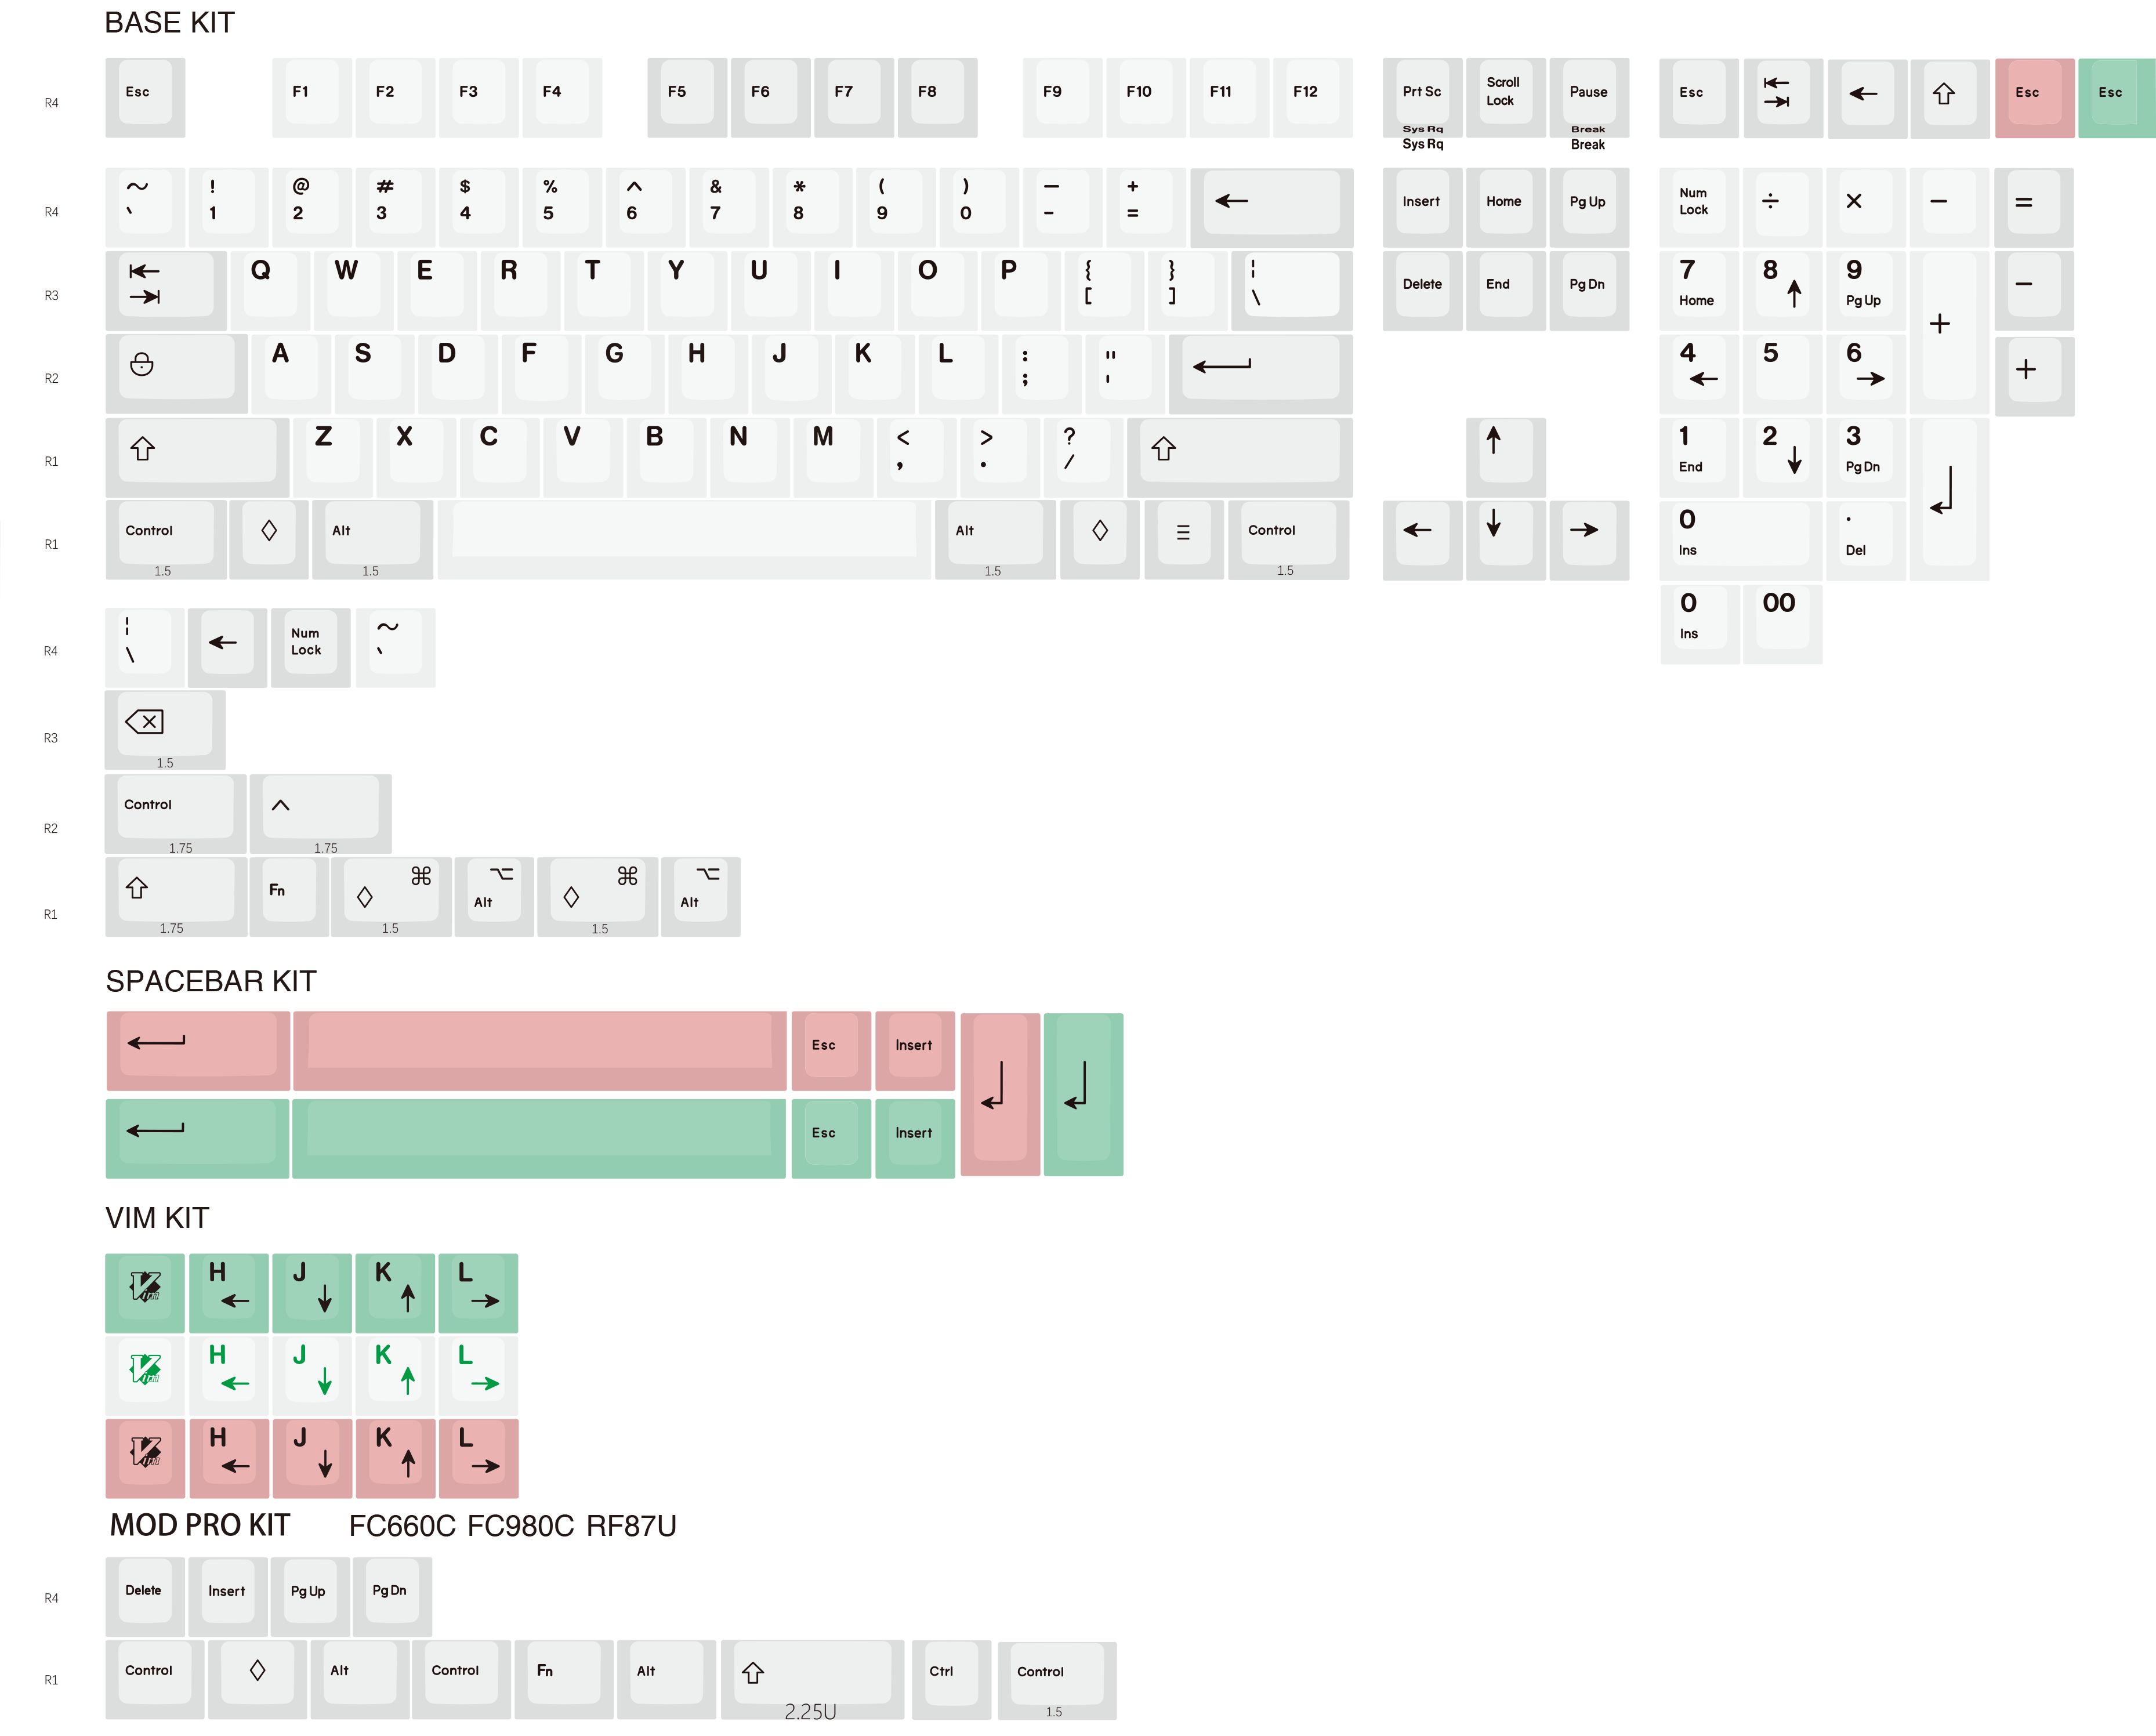Click the "SPACEBAR KIT" heading
This screenshot has width=2156, height=1736.
[211, 981]
